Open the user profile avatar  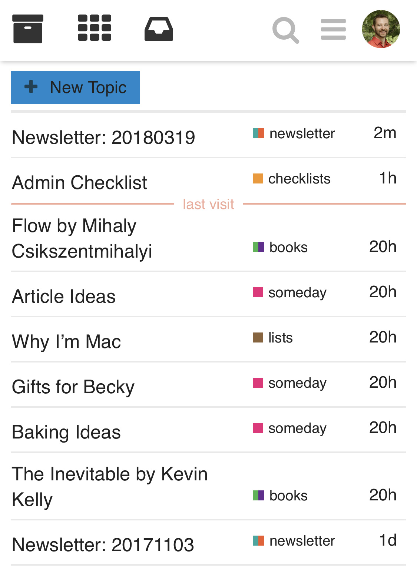click(381, 29)
